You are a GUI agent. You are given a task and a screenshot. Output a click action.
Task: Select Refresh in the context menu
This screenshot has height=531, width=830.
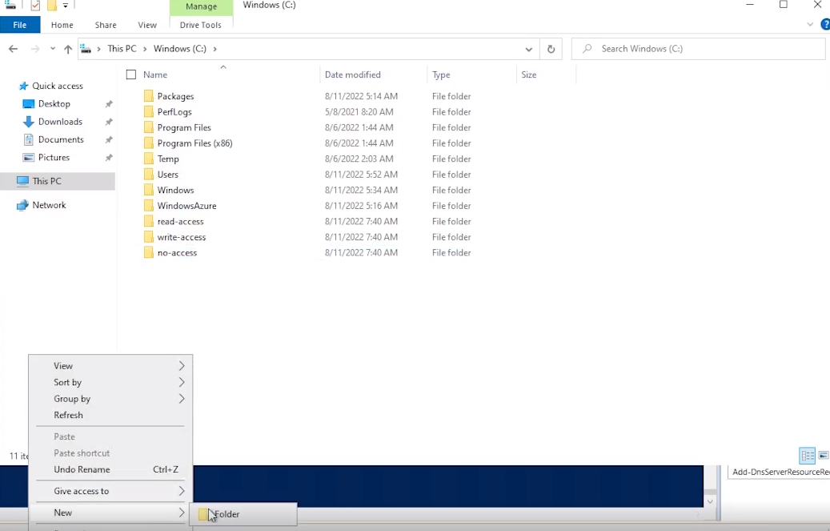68,415
